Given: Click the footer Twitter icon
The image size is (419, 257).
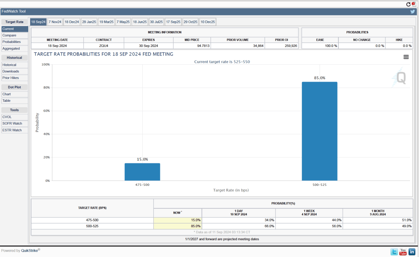Looking at the screenshot, I should coord(394,252).
